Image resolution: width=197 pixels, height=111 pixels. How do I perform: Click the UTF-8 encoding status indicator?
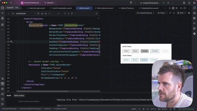[153, 109]
